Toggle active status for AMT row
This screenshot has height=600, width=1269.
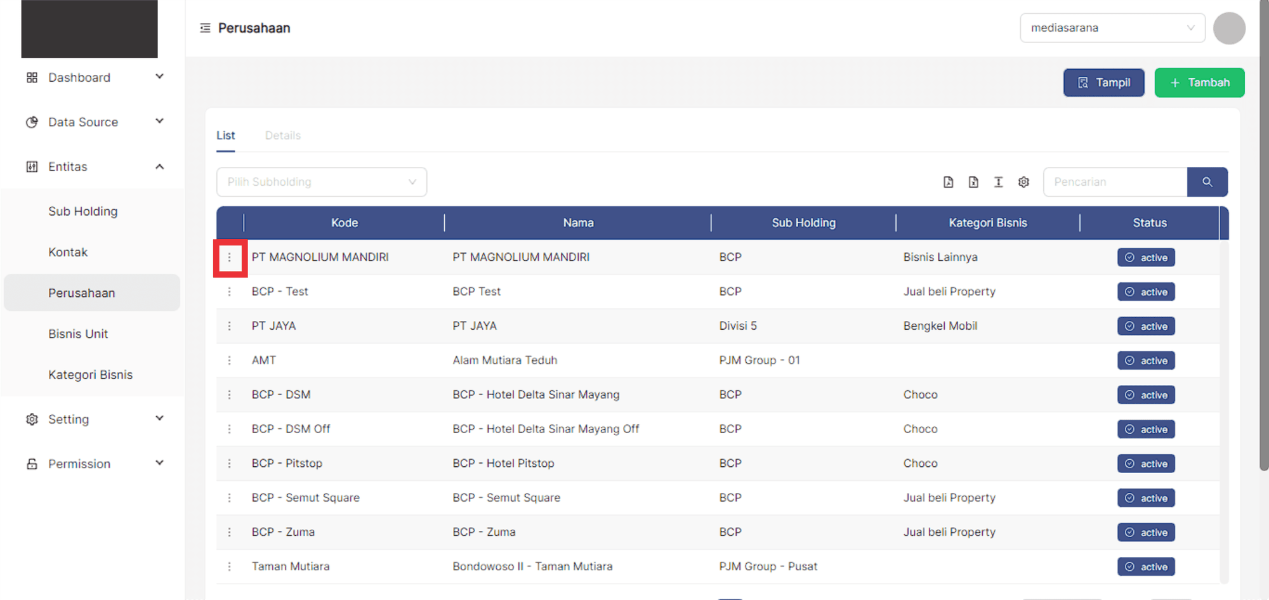1146,361
